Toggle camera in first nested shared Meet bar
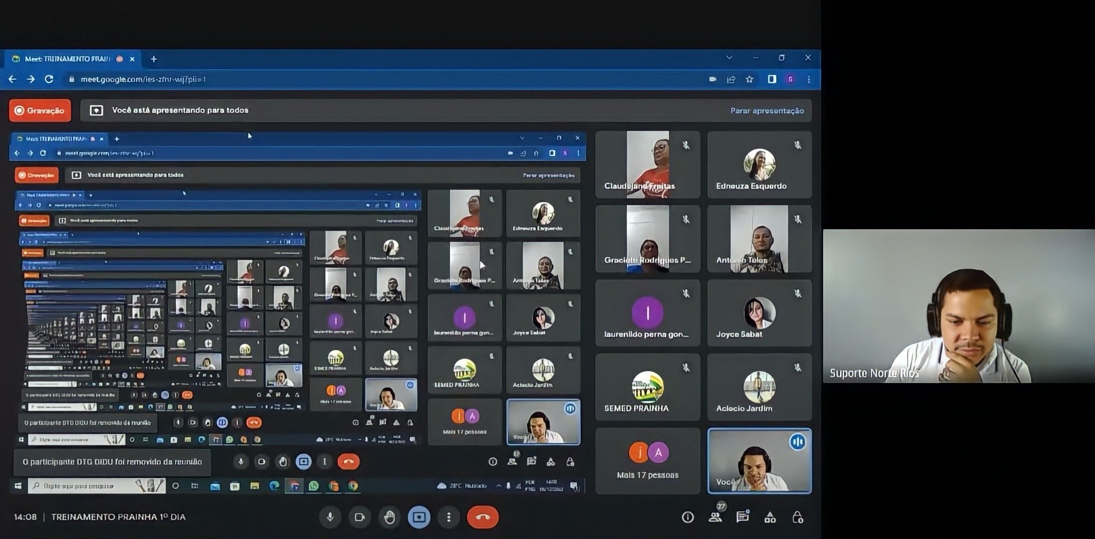Image resolution: width=1095 pixels, height=539 pixels. pyautogui.click(x=261, y=461)
